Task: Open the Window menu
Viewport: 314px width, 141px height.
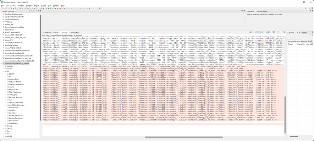Action: 56,6
